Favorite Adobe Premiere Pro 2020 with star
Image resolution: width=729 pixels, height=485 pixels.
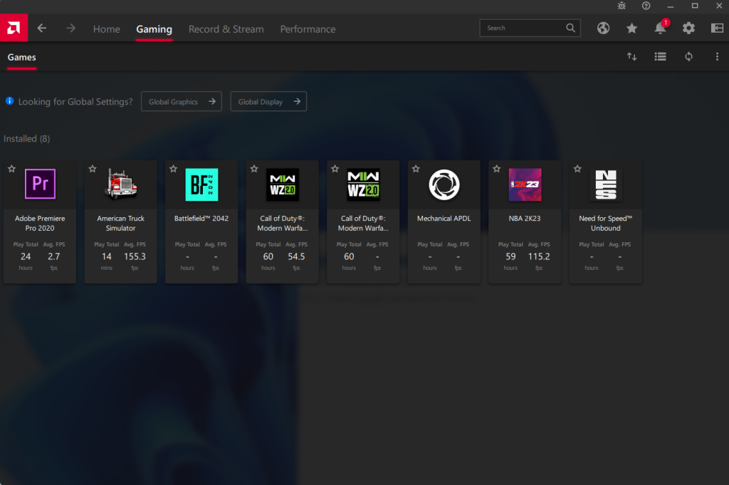[12, 169]
